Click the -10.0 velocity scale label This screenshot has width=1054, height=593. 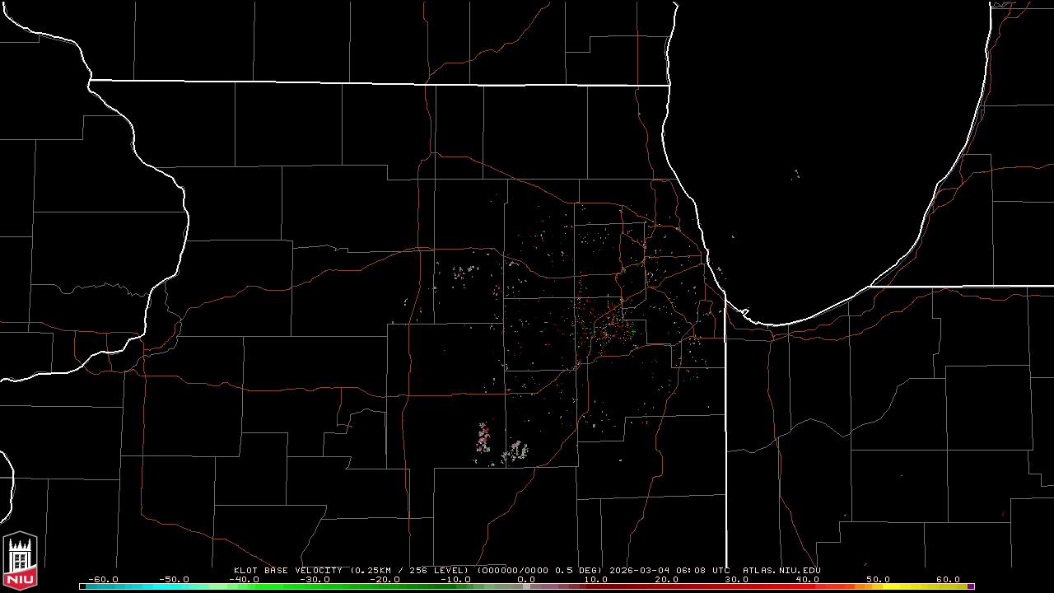455,579
